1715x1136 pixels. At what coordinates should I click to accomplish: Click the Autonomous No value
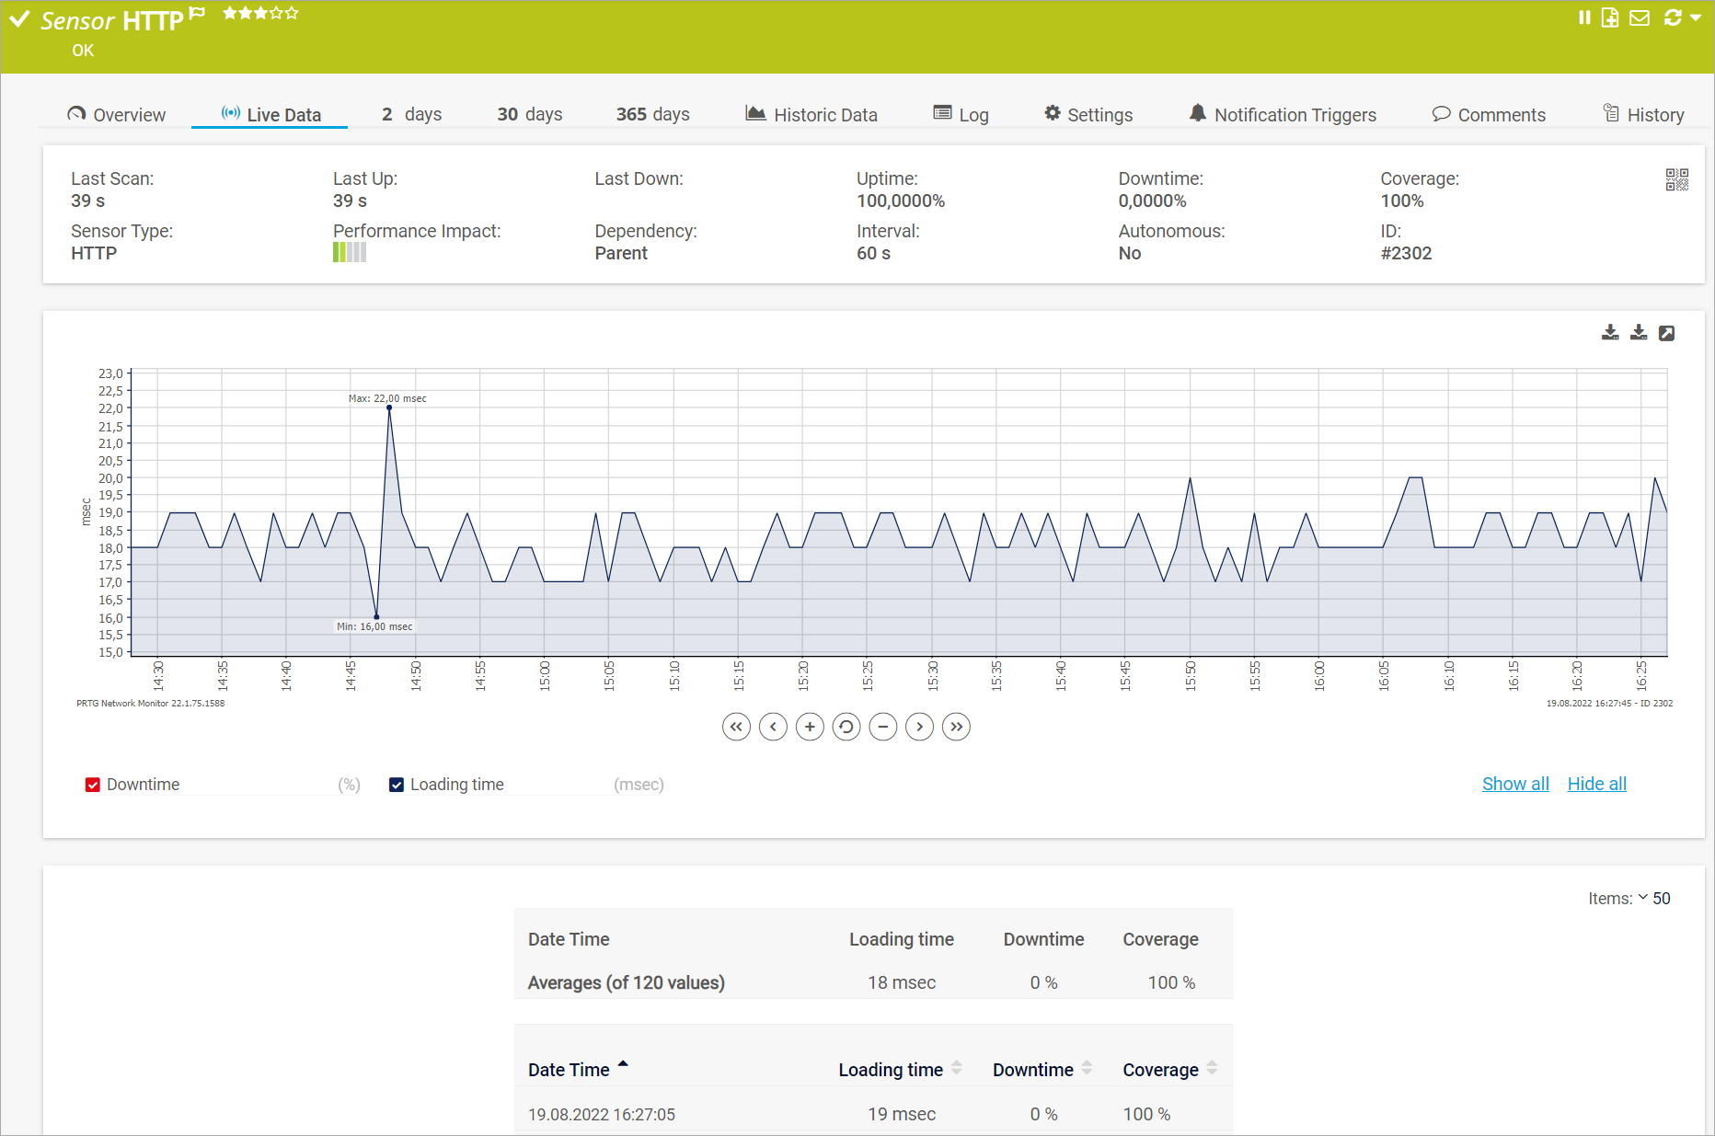coord(1130,253)
